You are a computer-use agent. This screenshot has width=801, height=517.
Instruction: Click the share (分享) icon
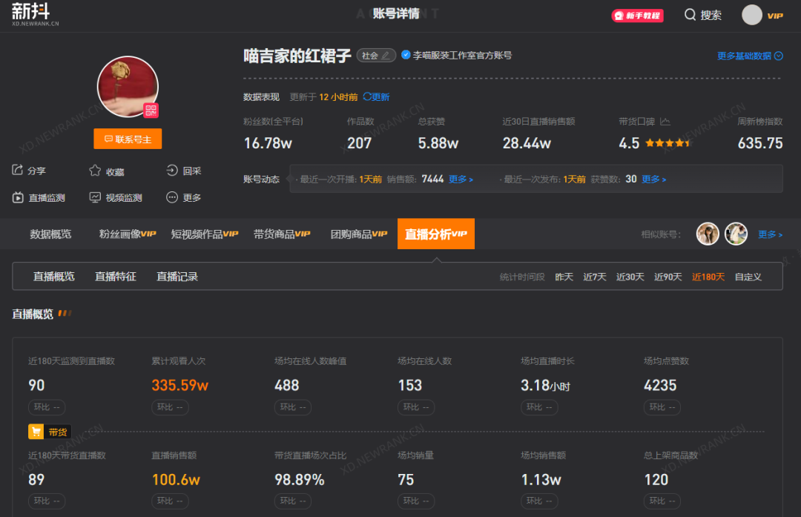pos(18,171)
